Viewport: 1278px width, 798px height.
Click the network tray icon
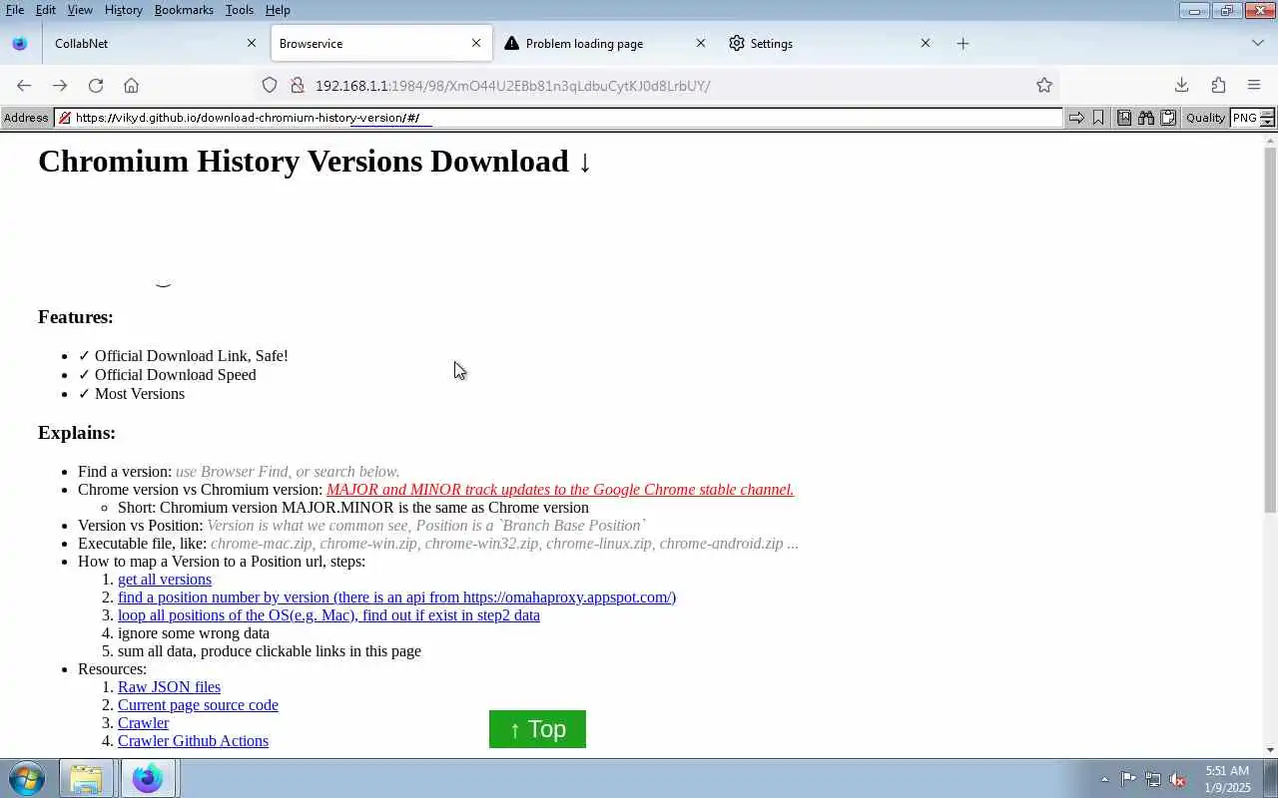pyautogui.click(x=1153, y=780)
